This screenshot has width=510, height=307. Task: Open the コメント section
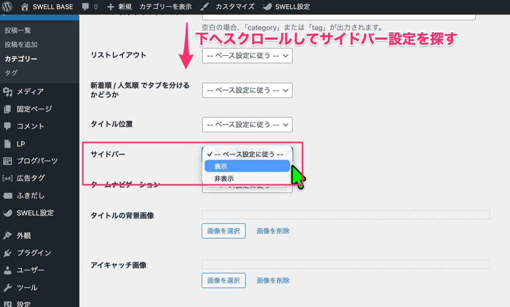[x=27, y=126]
